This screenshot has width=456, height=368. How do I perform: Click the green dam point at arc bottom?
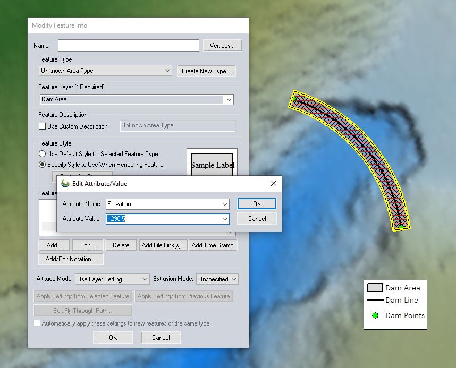(x=401, y=226)
